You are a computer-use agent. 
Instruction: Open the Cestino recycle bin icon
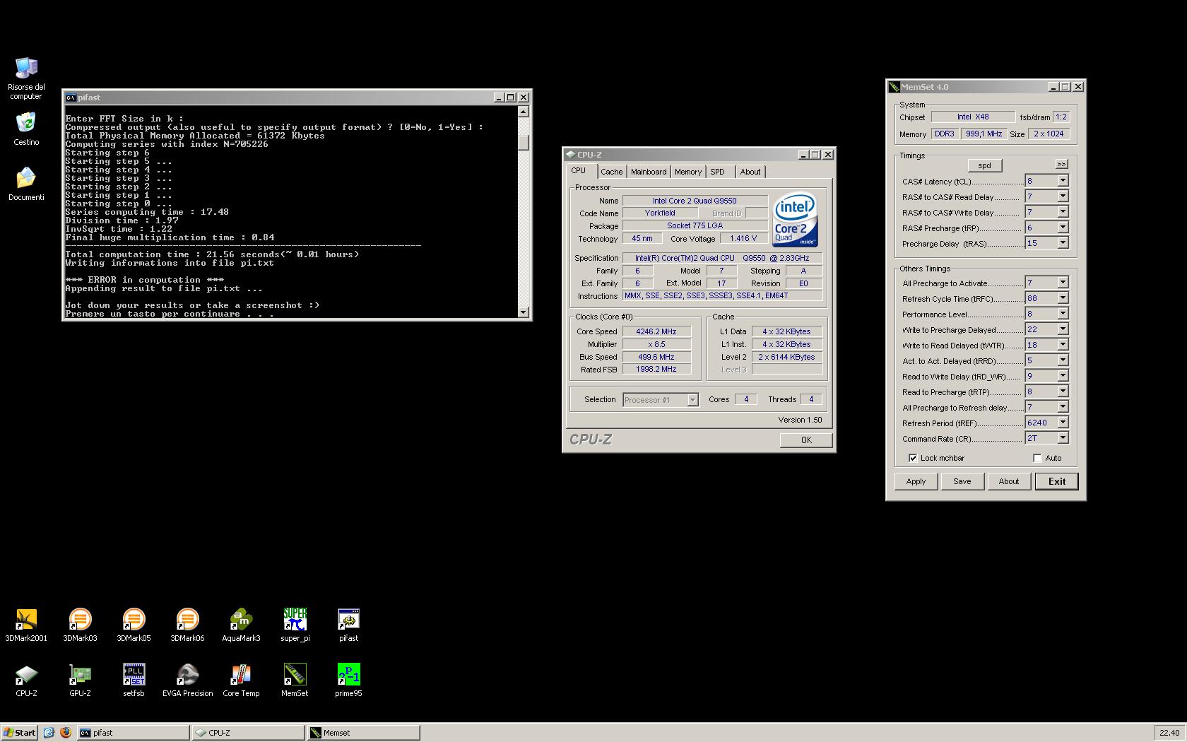click(x=26, y=129)
